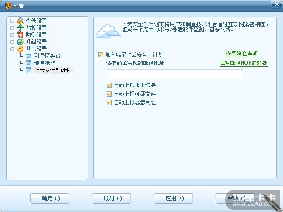
Task: Uncheck 自动上报杀毒结果 option
Action: (109, 85)
